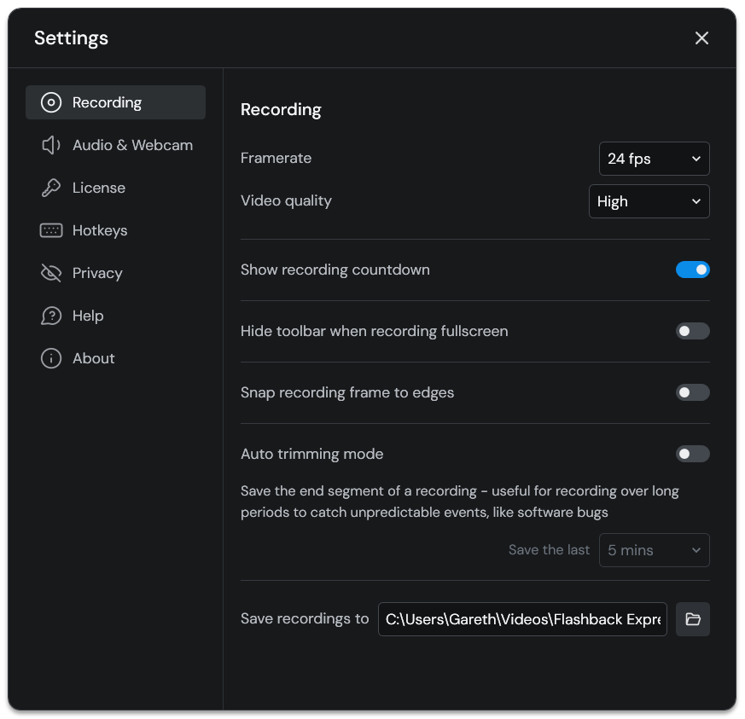Browse for recordings folder with folder icon
Viewport: 745px width, 719px height.
(692, 619)
